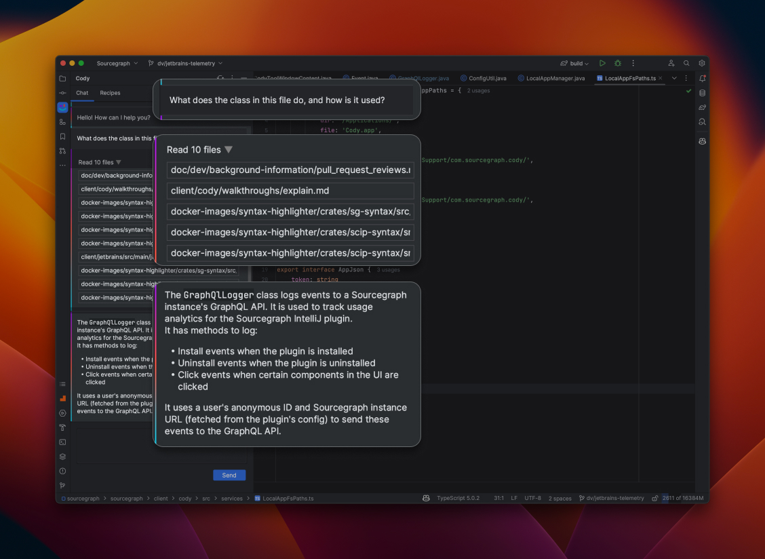The width and height of the screenshot is (765, 559).
Task: Click the 2 usages inlay hint
Action: point(478,91)
